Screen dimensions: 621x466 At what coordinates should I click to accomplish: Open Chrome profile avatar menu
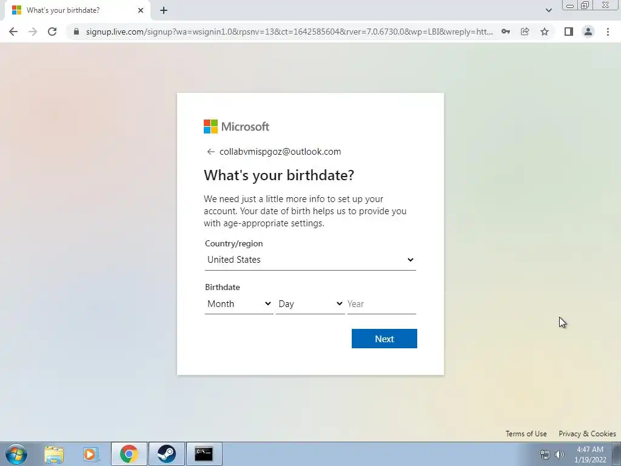click(588, 32)
